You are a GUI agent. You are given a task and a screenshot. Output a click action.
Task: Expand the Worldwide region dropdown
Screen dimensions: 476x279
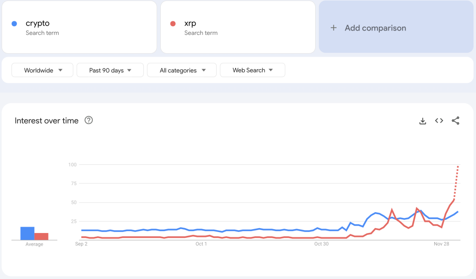(x=43, y=70)
